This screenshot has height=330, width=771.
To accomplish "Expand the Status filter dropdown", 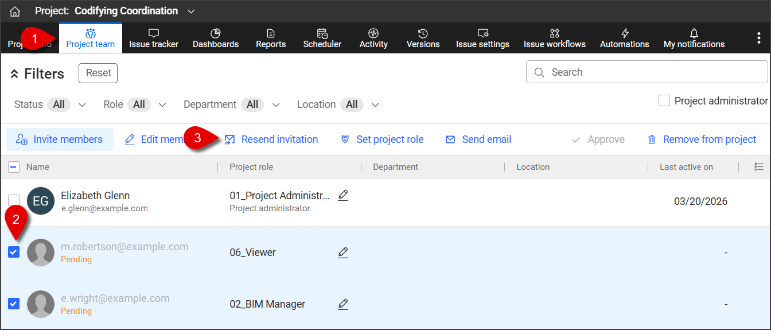I will [82, 105].
